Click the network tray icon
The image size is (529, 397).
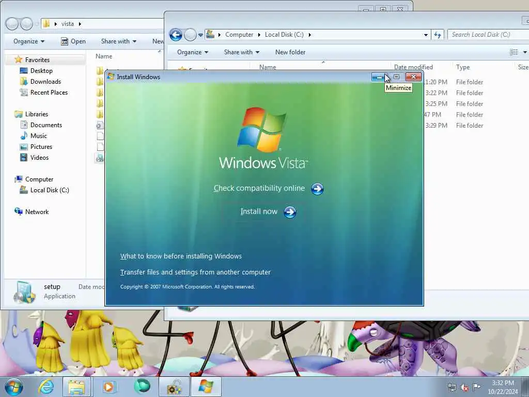[452, 388]
